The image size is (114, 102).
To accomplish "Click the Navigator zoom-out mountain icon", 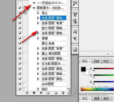I will (x=108, y=54).
